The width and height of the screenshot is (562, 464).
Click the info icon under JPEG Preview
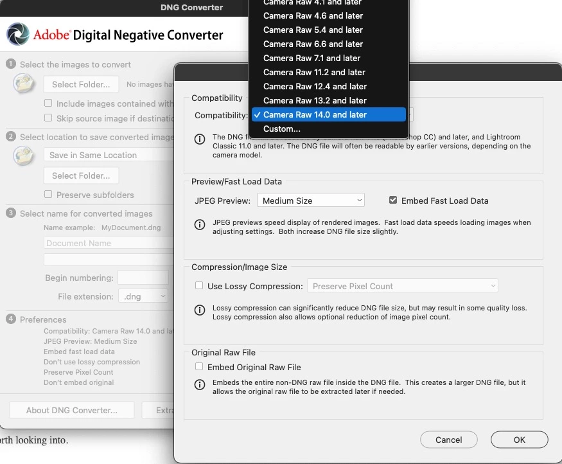click(200, 224)
